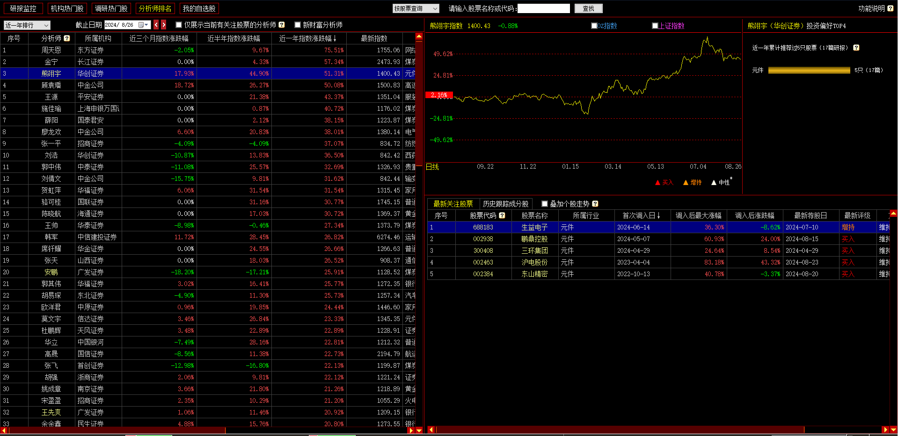Open the 历史跟踪成分股 tab
Viewport: 898px width, 436px height.
coord(505,204)
